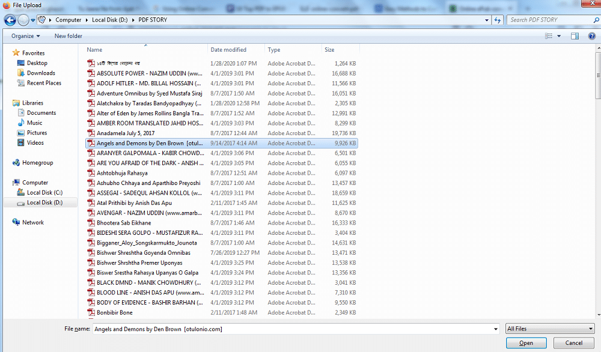Image resolution: width=601 pixels, height=352 pixels.
Task: Click PDF icon of BIDESHI SERA GOLPO
Action: point(91,232)
